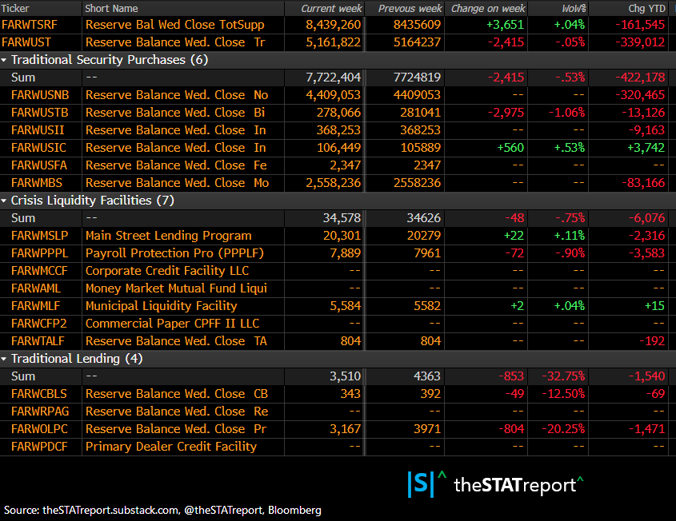The height and width of the screenshot is (521, 676).
Task: Click Crisis Liquidity sum 34,578
Action: coord(342,218)
